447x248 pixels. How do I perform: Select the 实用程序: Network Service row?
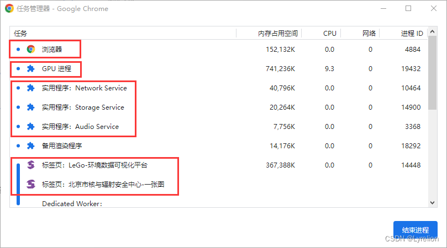(219, 88)
